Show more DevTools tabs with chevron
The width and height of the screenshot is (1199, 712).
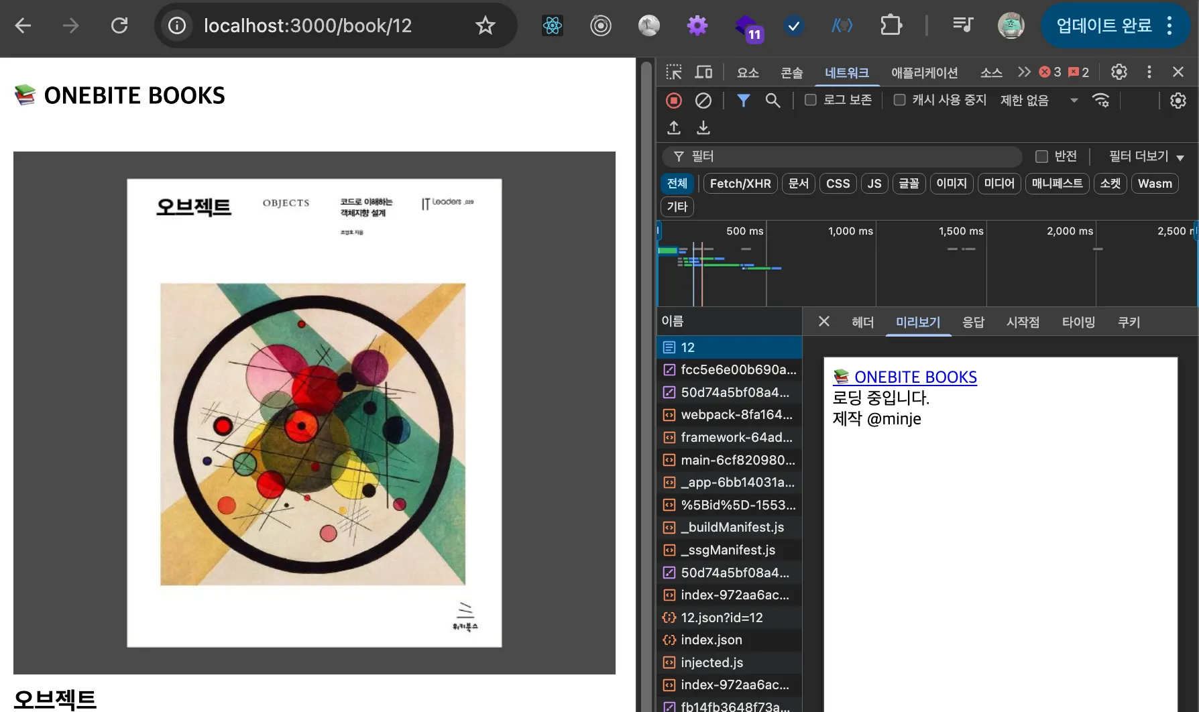[x=1024, y=72]
